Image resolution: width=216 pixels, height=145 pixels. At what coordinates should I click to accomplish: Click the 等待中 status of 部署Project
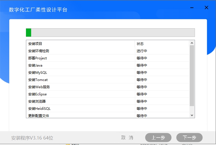point(142,58)
